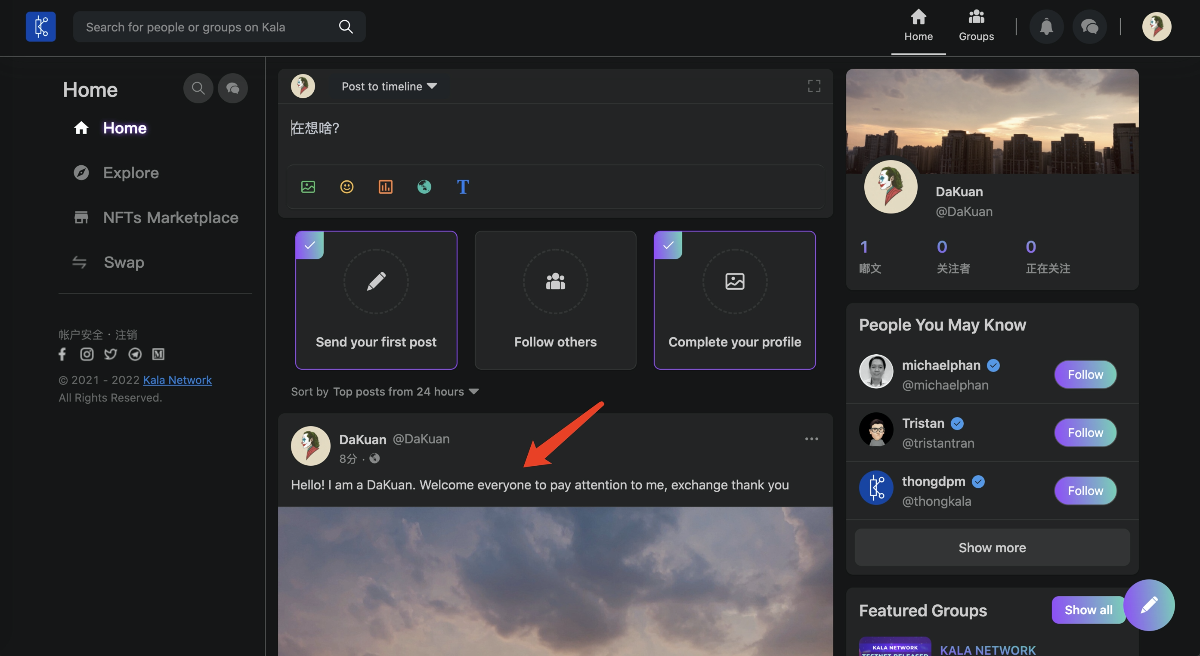The width and height of the screenshot is (1200, 656).
Task: Expand the 'Top posts from 24 hours' sort dropdown
Action: click(x=405, y=391)
